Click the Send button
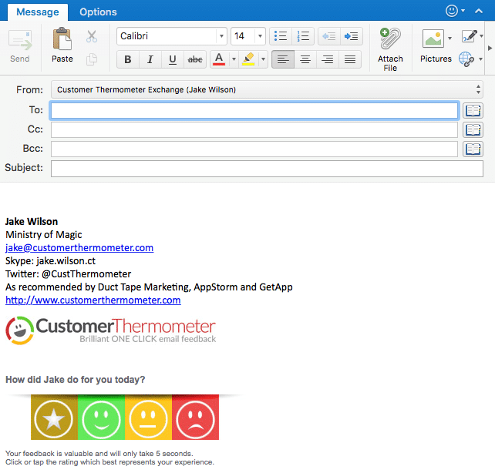The width and height of the screenshot is (495, 473). (20, 46)
